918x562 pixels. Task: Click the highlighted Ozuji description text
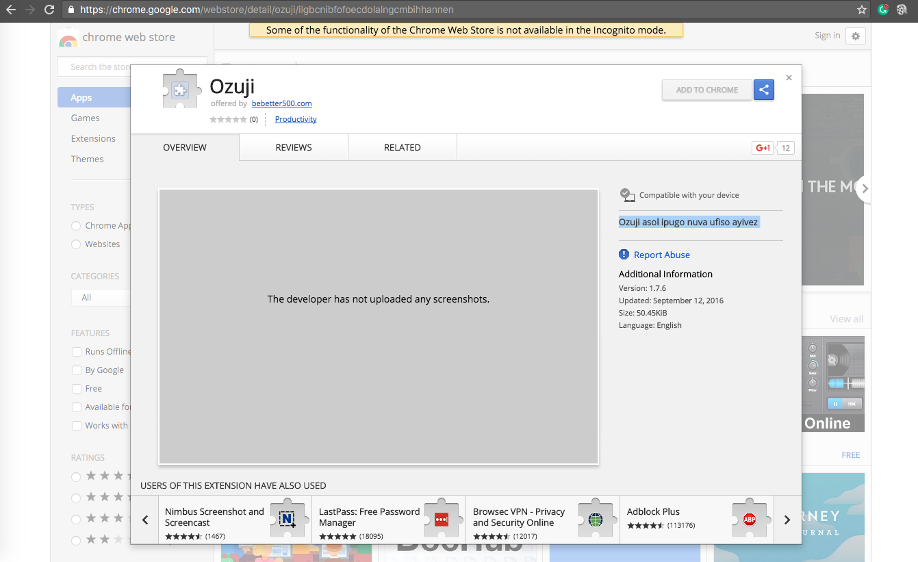tap(689, 222)
